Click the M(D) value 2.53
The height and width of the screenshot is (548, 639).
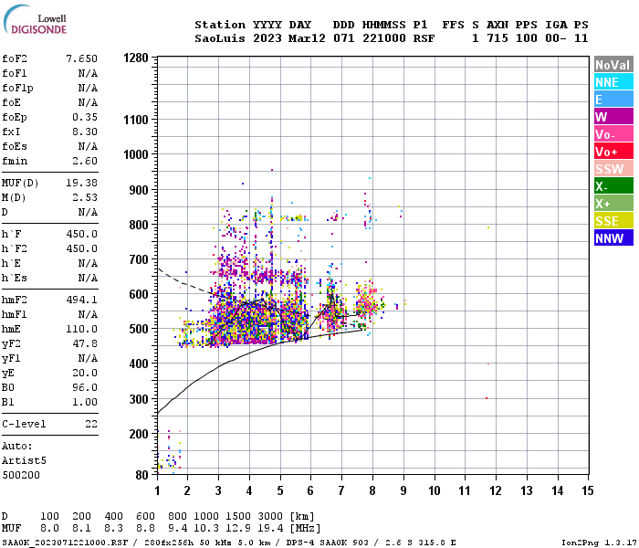tap(85, 197)
